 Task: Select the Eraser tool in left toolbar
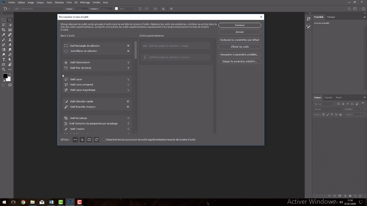click(x=10, y=45)
